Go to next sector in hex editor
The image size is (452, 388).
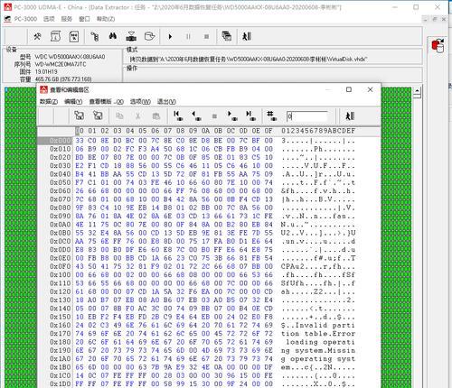pyautogui.click(x=232, y=115)
